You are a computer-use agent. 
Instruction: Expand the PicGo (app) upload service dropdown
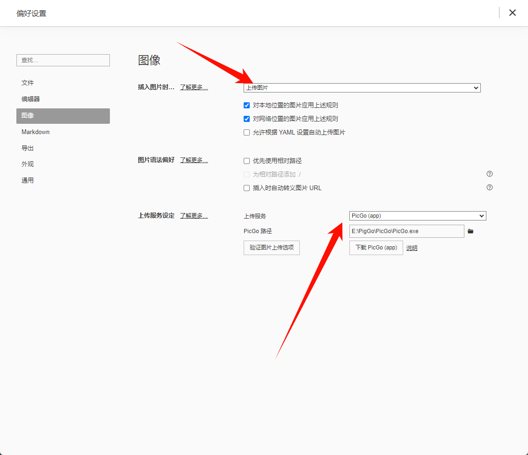point(418,216)
